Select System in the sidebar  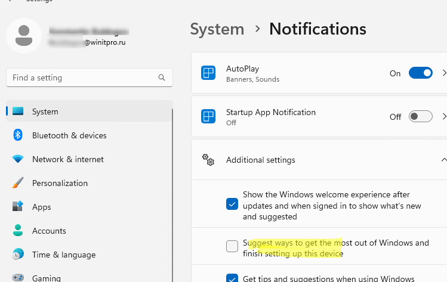pyautogui.click(x=90, y=111)
